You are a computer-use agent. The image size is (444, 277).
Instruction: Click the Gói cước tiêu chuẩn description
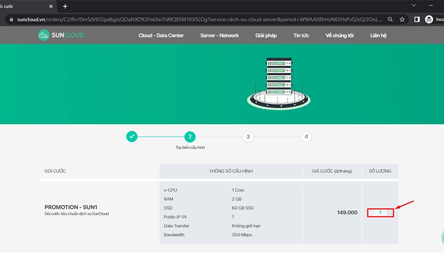(x=77, y=214)
